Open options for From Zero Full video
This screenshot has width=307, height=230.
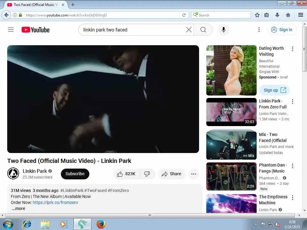click(x=293, y=101)
